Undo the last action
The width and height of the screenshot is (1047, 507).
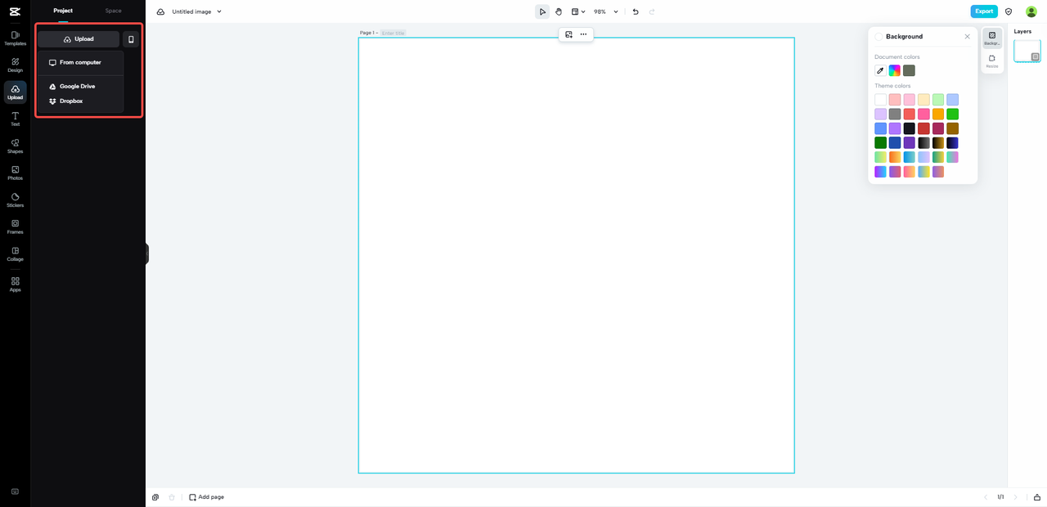click(636, 11)
